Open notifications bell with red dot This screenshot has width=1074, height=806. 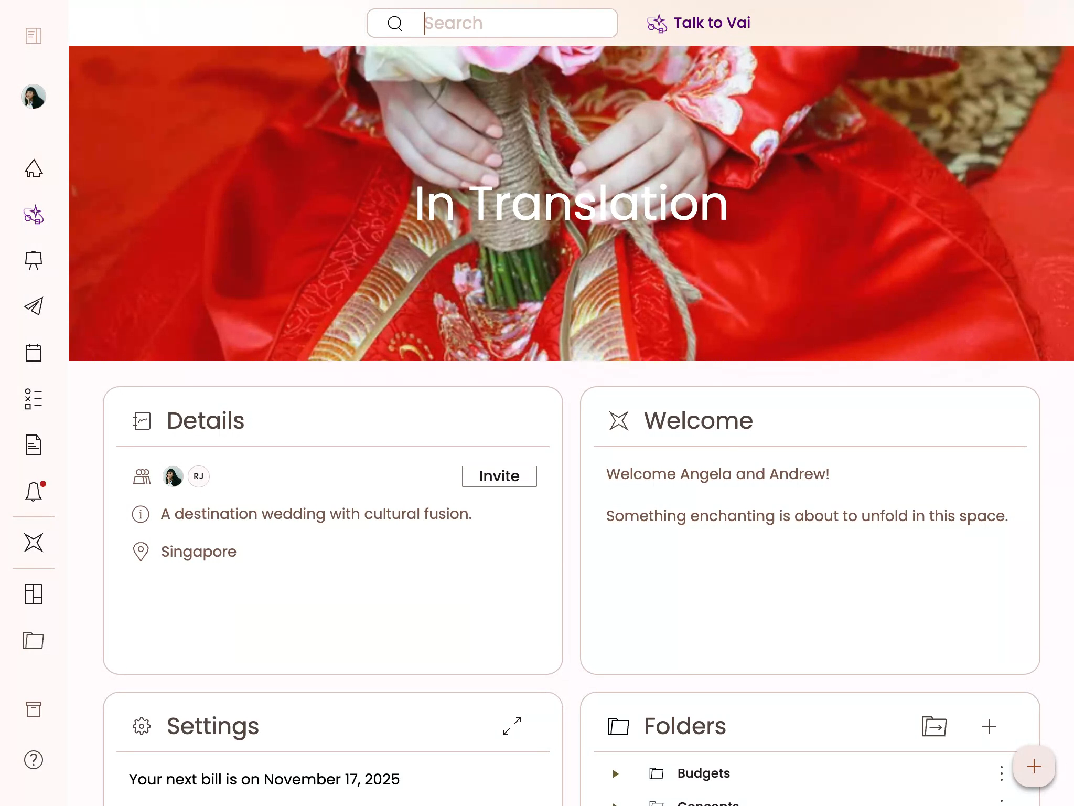click(x=34, y=492)
